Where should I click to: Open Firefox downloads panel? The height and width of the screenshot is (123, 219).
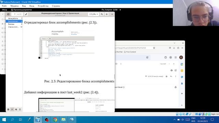click(174, 48)
